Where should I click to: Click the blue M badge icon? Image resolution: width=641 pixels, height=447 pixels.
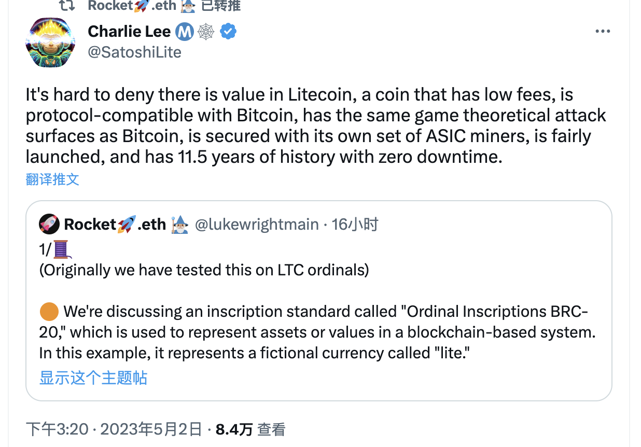point(185,32)
